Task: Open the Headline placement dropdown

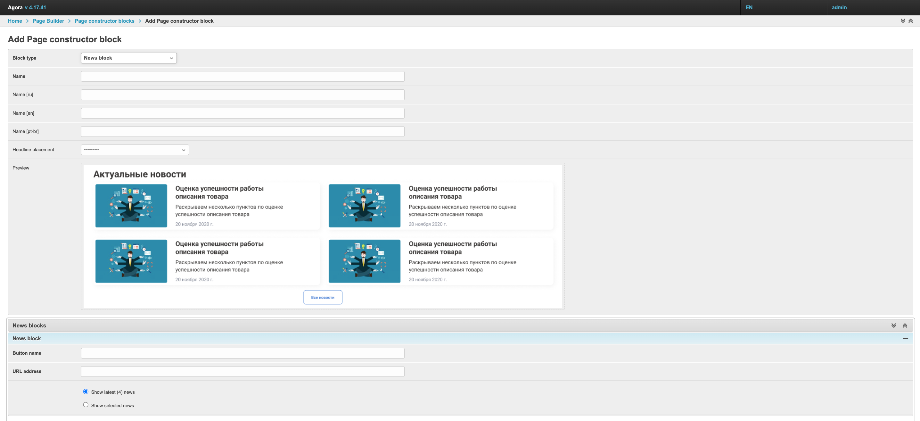Action: [135, 150]
